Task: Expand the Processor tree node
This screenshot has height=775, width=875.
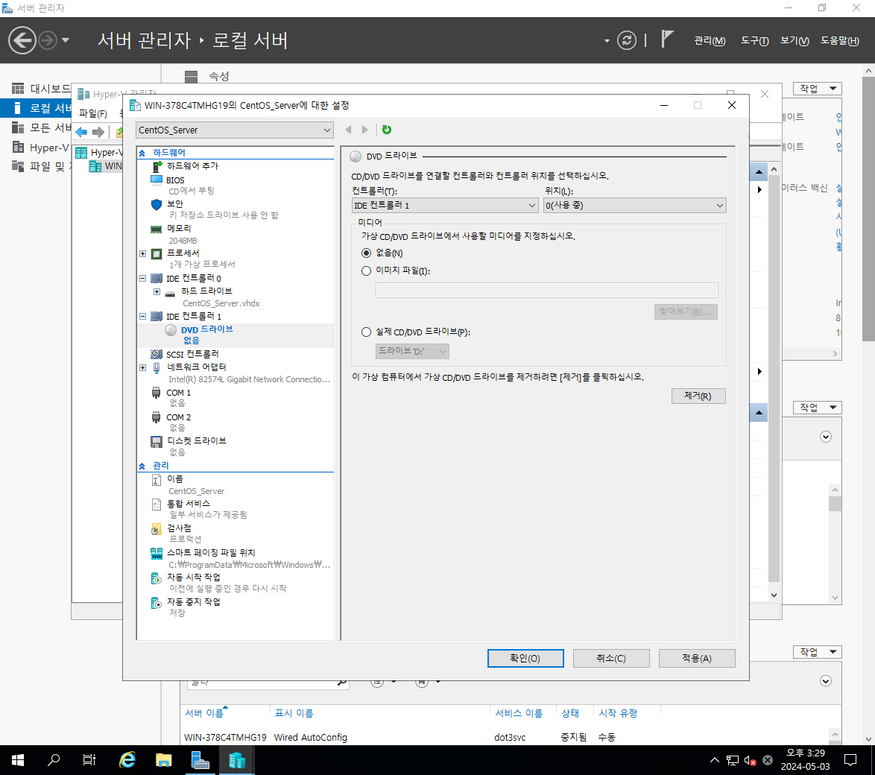Action: tap(143, 254)
